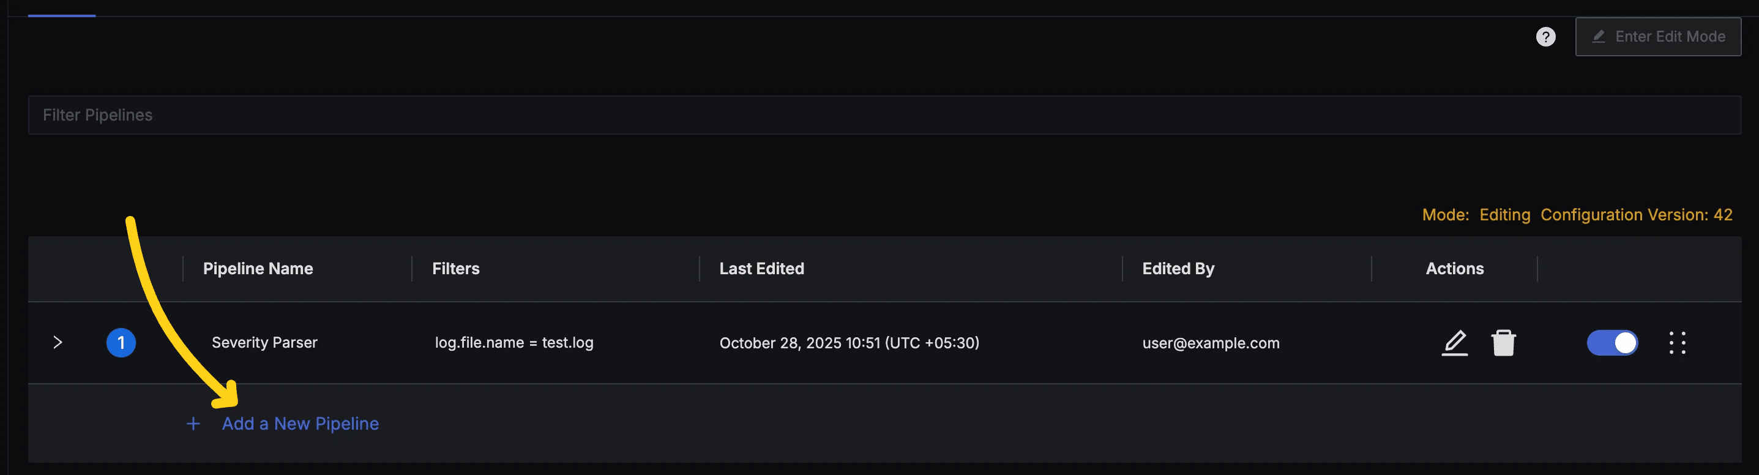Grab the six-dot drag handle on the pipeline row
1759x475 pixels.
pos(1678,343)
